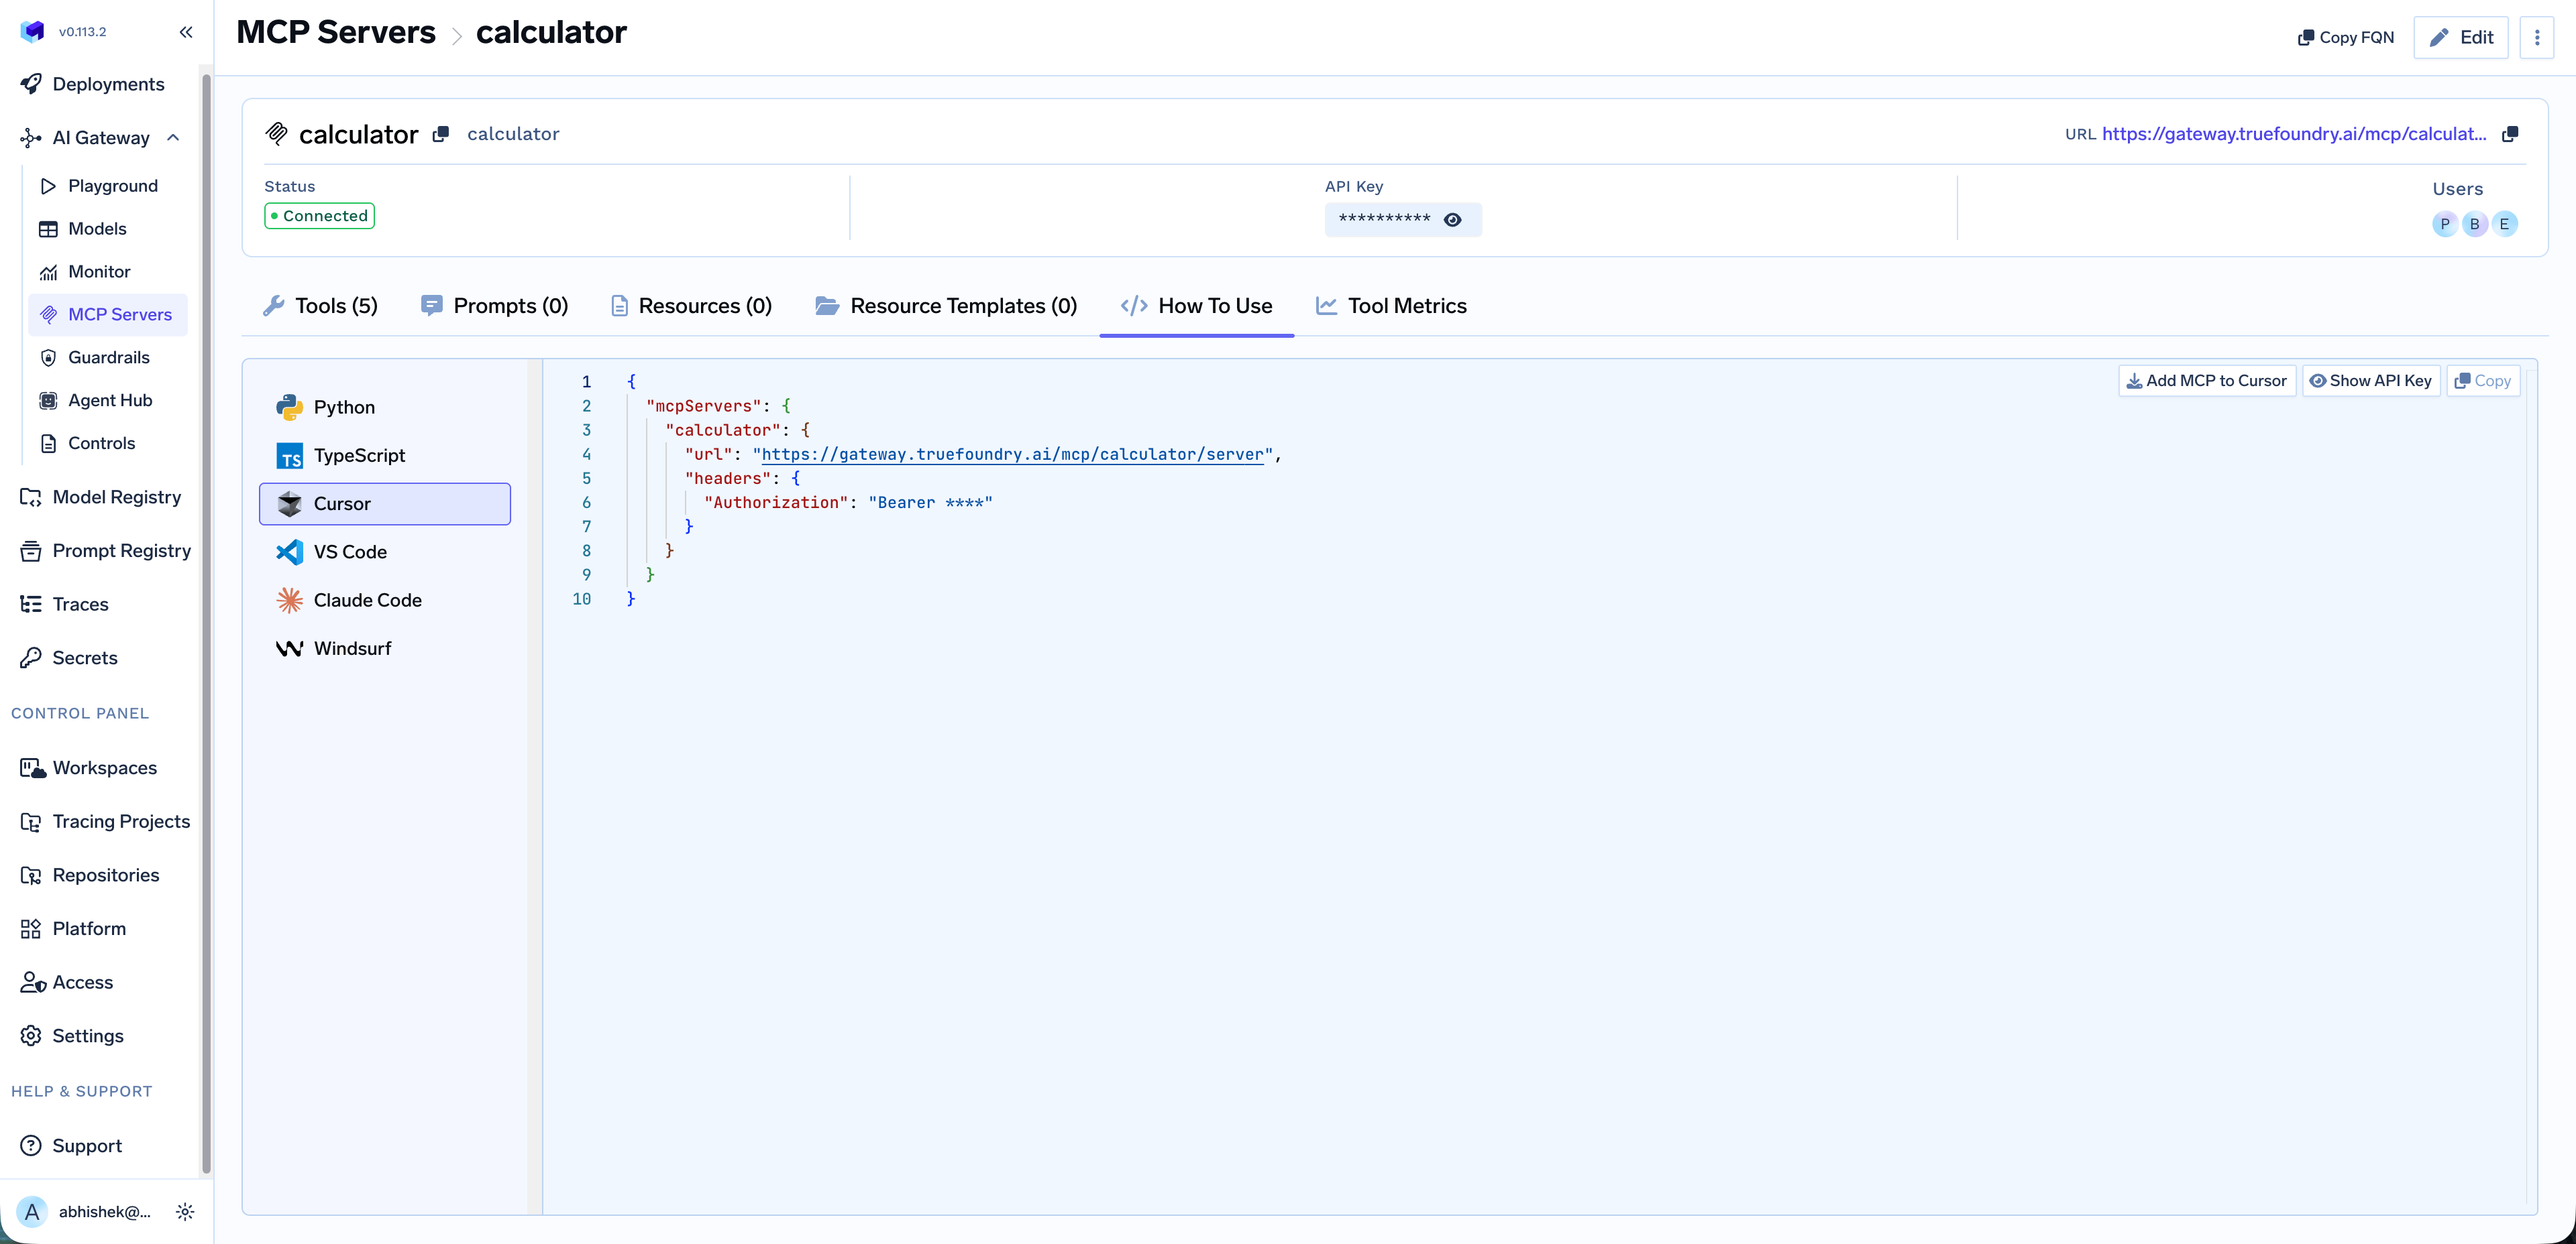Open the three-dot options menu
Image resolution: width=2576 pixels, height=1244 pixels.
tap(2537, 37)
